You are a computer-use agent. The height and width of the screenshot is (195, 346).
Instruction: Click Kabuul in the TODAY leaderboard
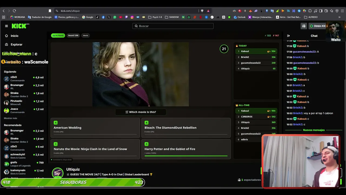coord(256,51)
